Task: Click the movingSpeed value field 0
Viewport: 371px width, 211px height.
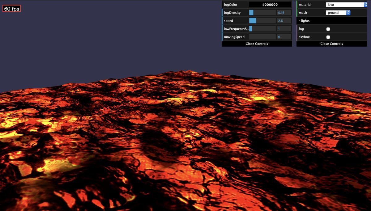Action: point(284,37)
